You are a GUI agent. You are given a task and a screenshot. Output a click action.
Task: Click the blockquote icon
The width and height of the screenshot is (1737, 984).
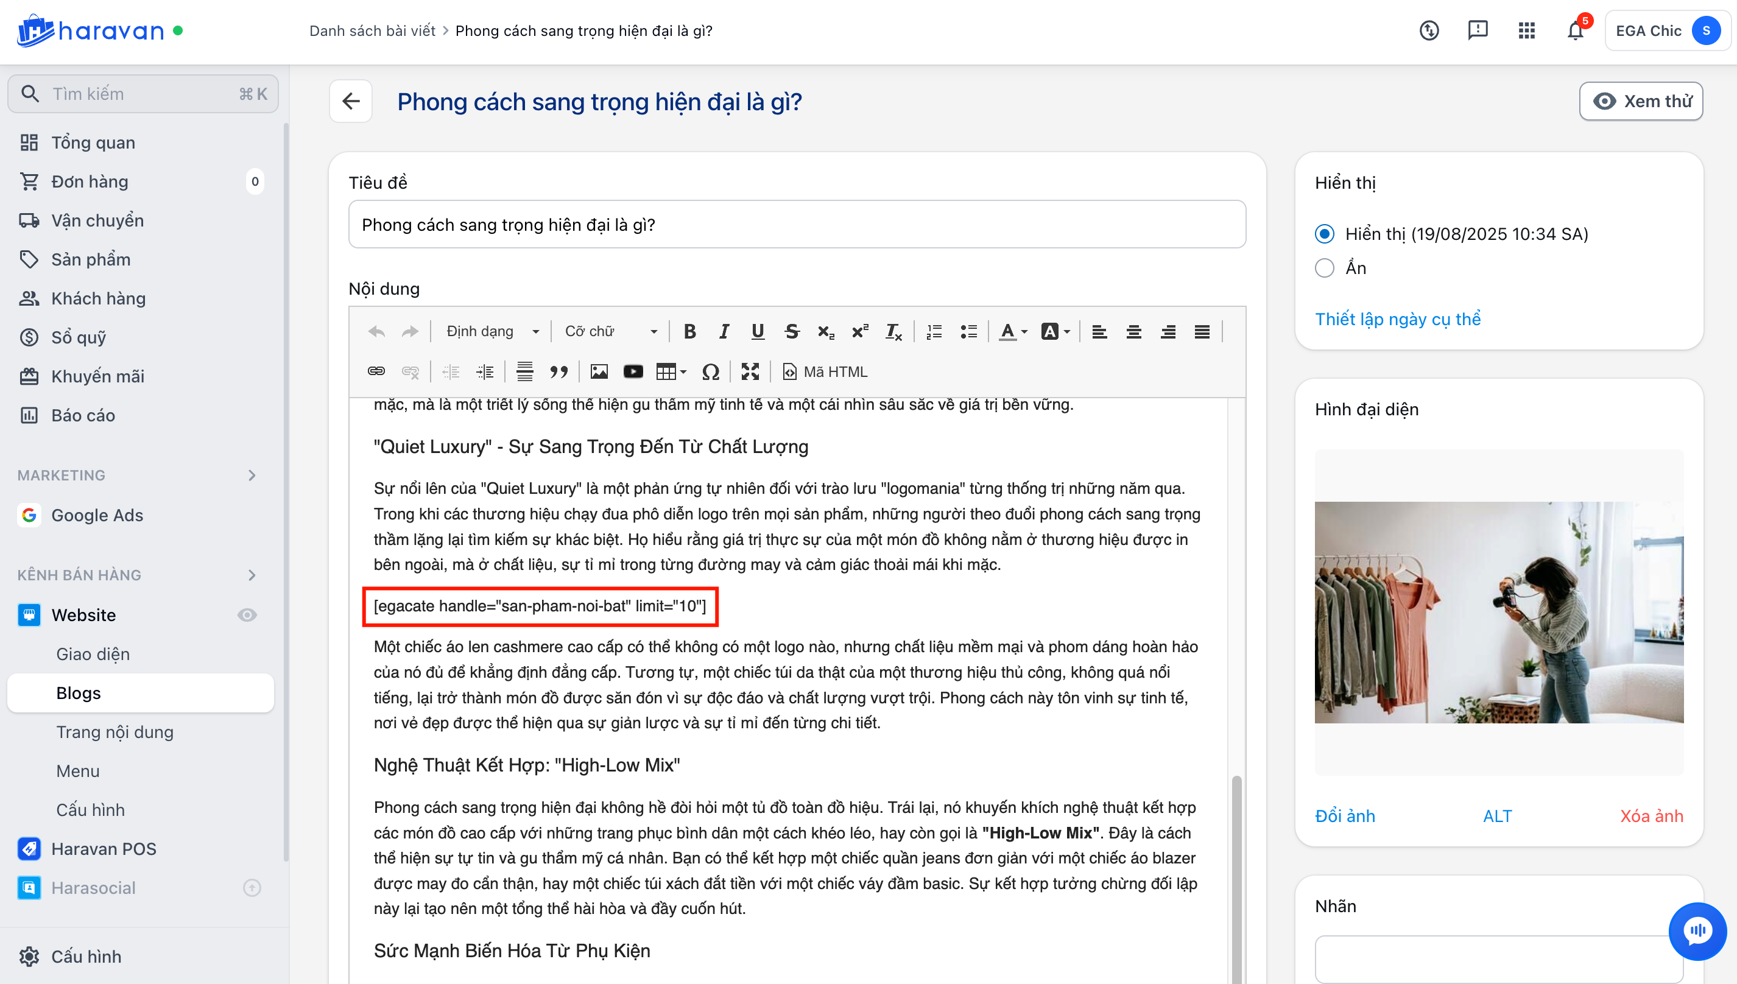tap(558, 371)
